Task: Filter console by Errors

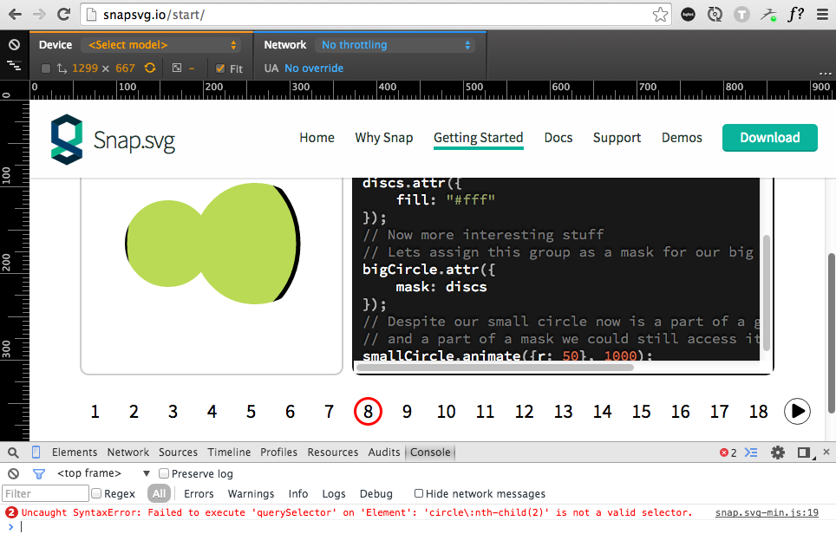Action: pyautogui.click(x=199, y=493)
